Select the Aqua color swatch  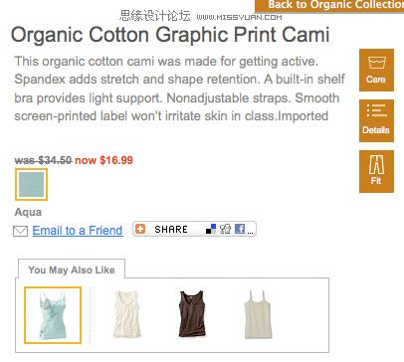[31, 184]
